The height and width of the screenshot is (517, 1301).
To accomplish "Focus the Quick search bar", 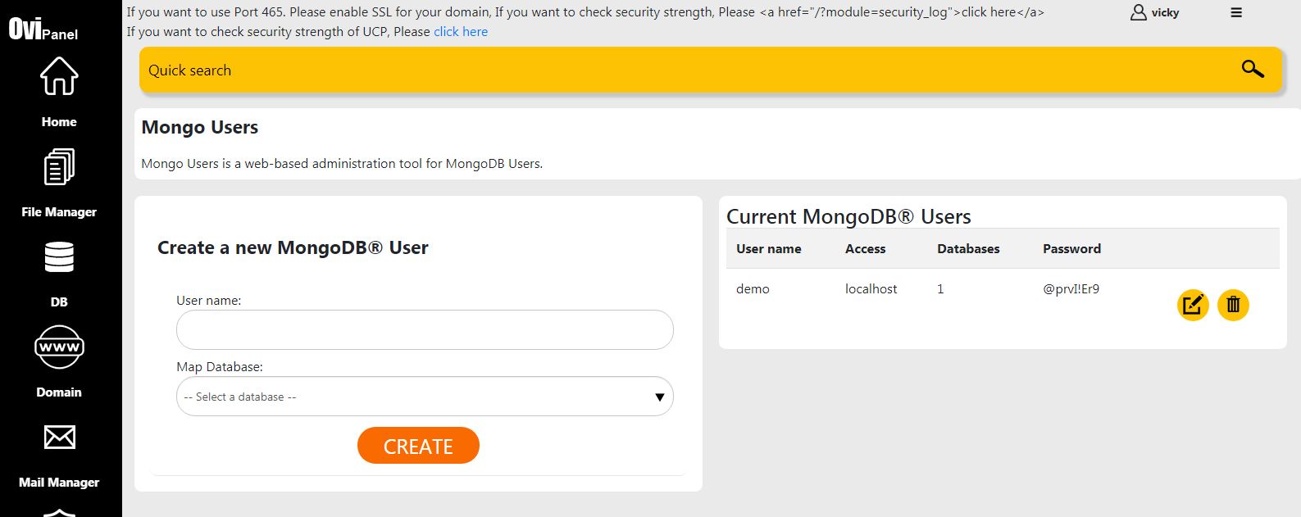I will (689, 70).
